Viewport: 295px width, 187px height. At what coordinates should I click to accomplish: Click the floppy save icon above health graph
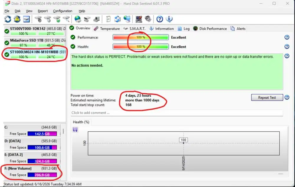(x=75, y=130)
